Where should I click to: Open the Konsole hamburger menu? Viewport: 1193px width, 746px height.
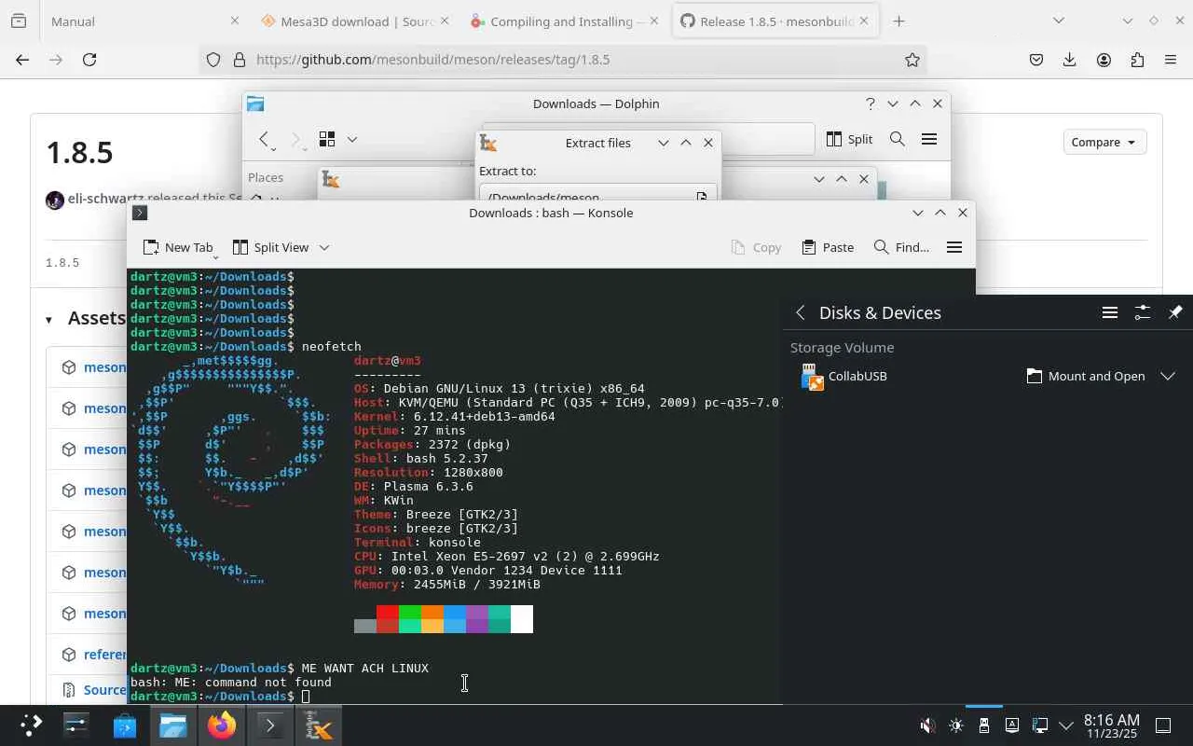click(x=954, y=247)
